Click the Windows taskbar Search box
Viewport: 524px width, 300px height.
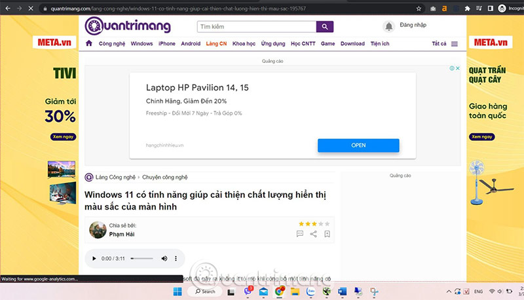click(205, 291)
